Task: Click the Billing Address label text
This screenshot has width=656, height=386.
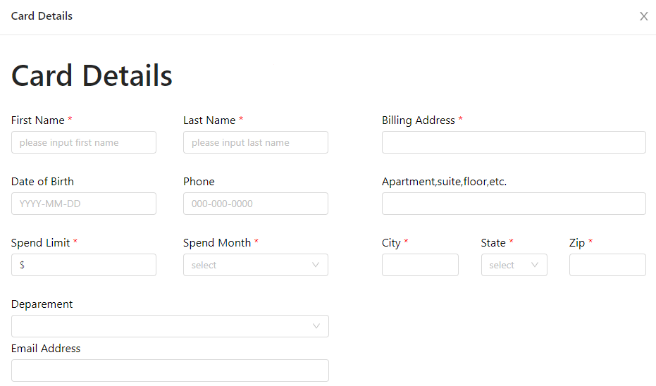Action: (418, 120)
